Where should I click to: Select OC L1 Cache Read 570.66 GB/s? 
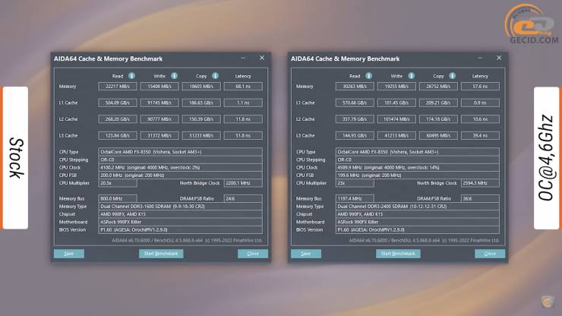click(x=355, y=103)
